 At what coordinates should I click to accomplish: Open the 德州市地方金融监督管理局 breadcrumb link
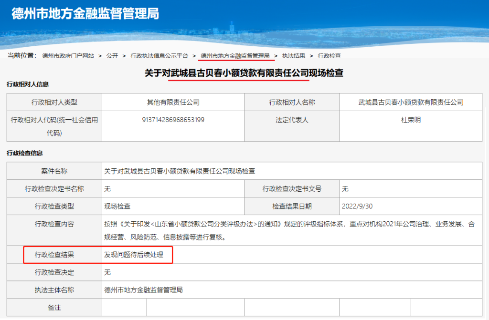[235, 56]
